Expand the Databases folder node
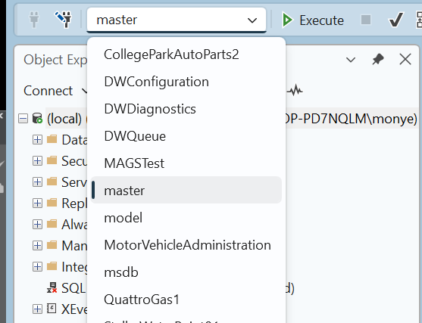This screenshot has width=422, height=323. tap(37, 140)
